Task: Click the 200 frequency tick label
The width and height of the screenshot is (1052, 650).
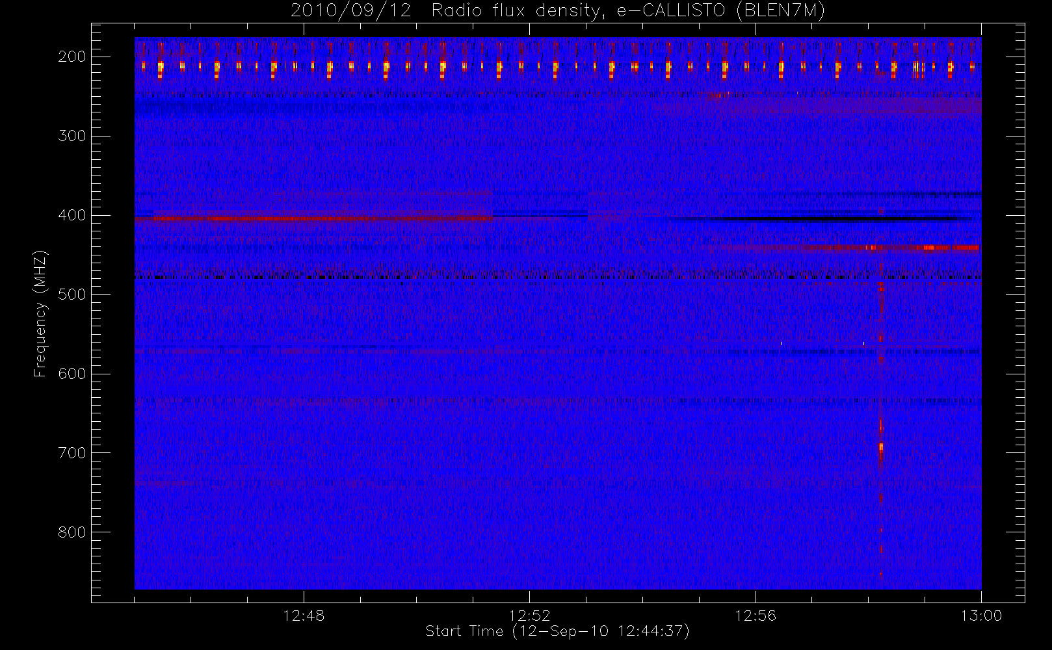Action: (72, 57)
